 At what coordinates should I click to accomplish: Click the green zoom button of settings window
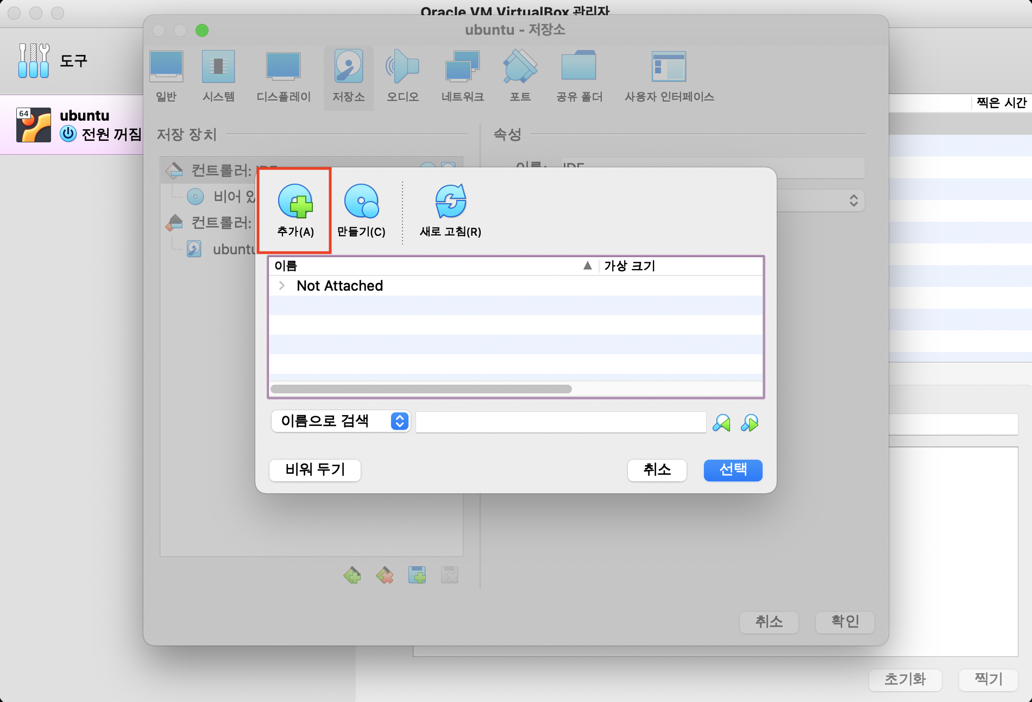pos(202,30)
